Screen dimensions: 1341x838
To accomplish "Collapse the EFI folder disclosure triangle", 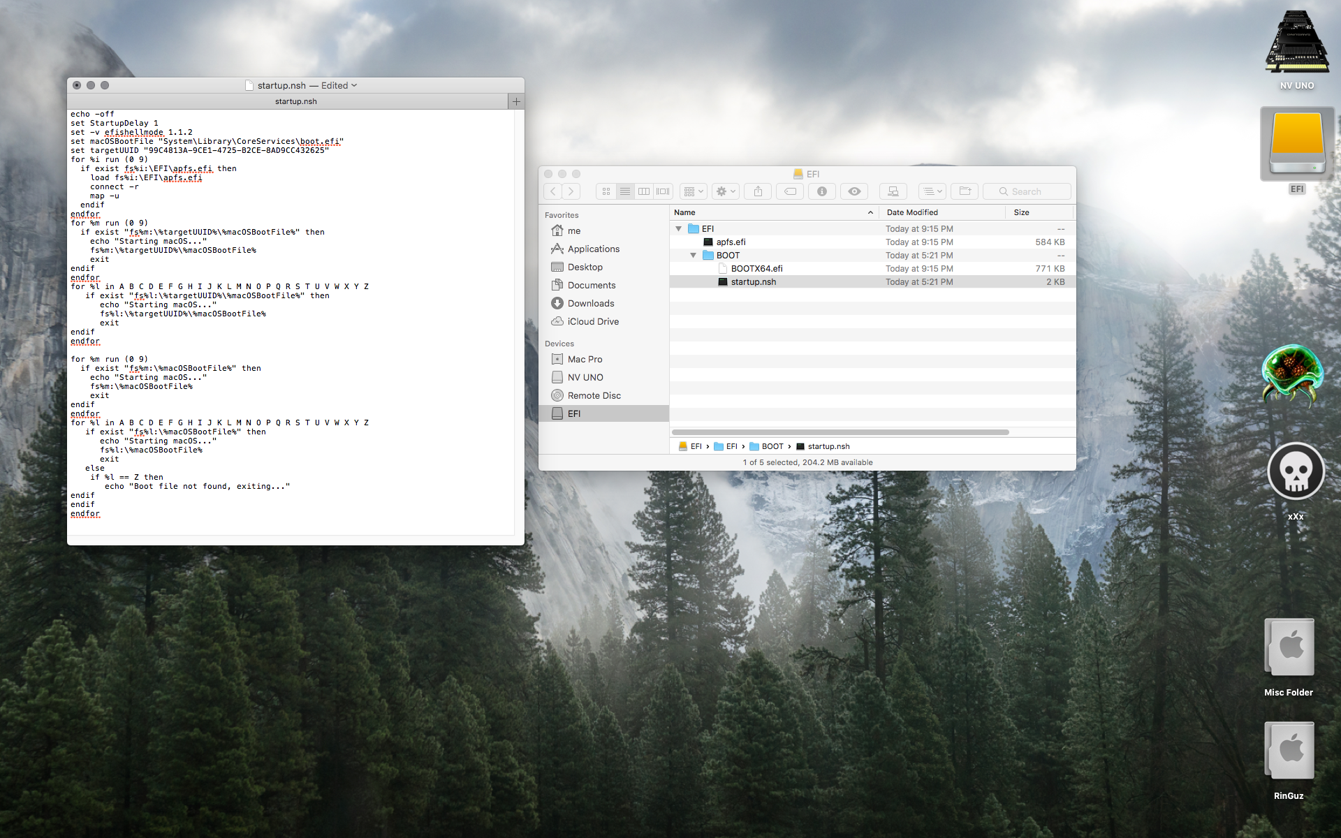I will [x=678, y=228].
